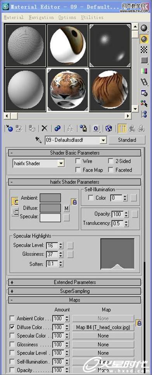The image size is (152, 375).
Task: Click the Get Material icon
Action: [9, 128]
